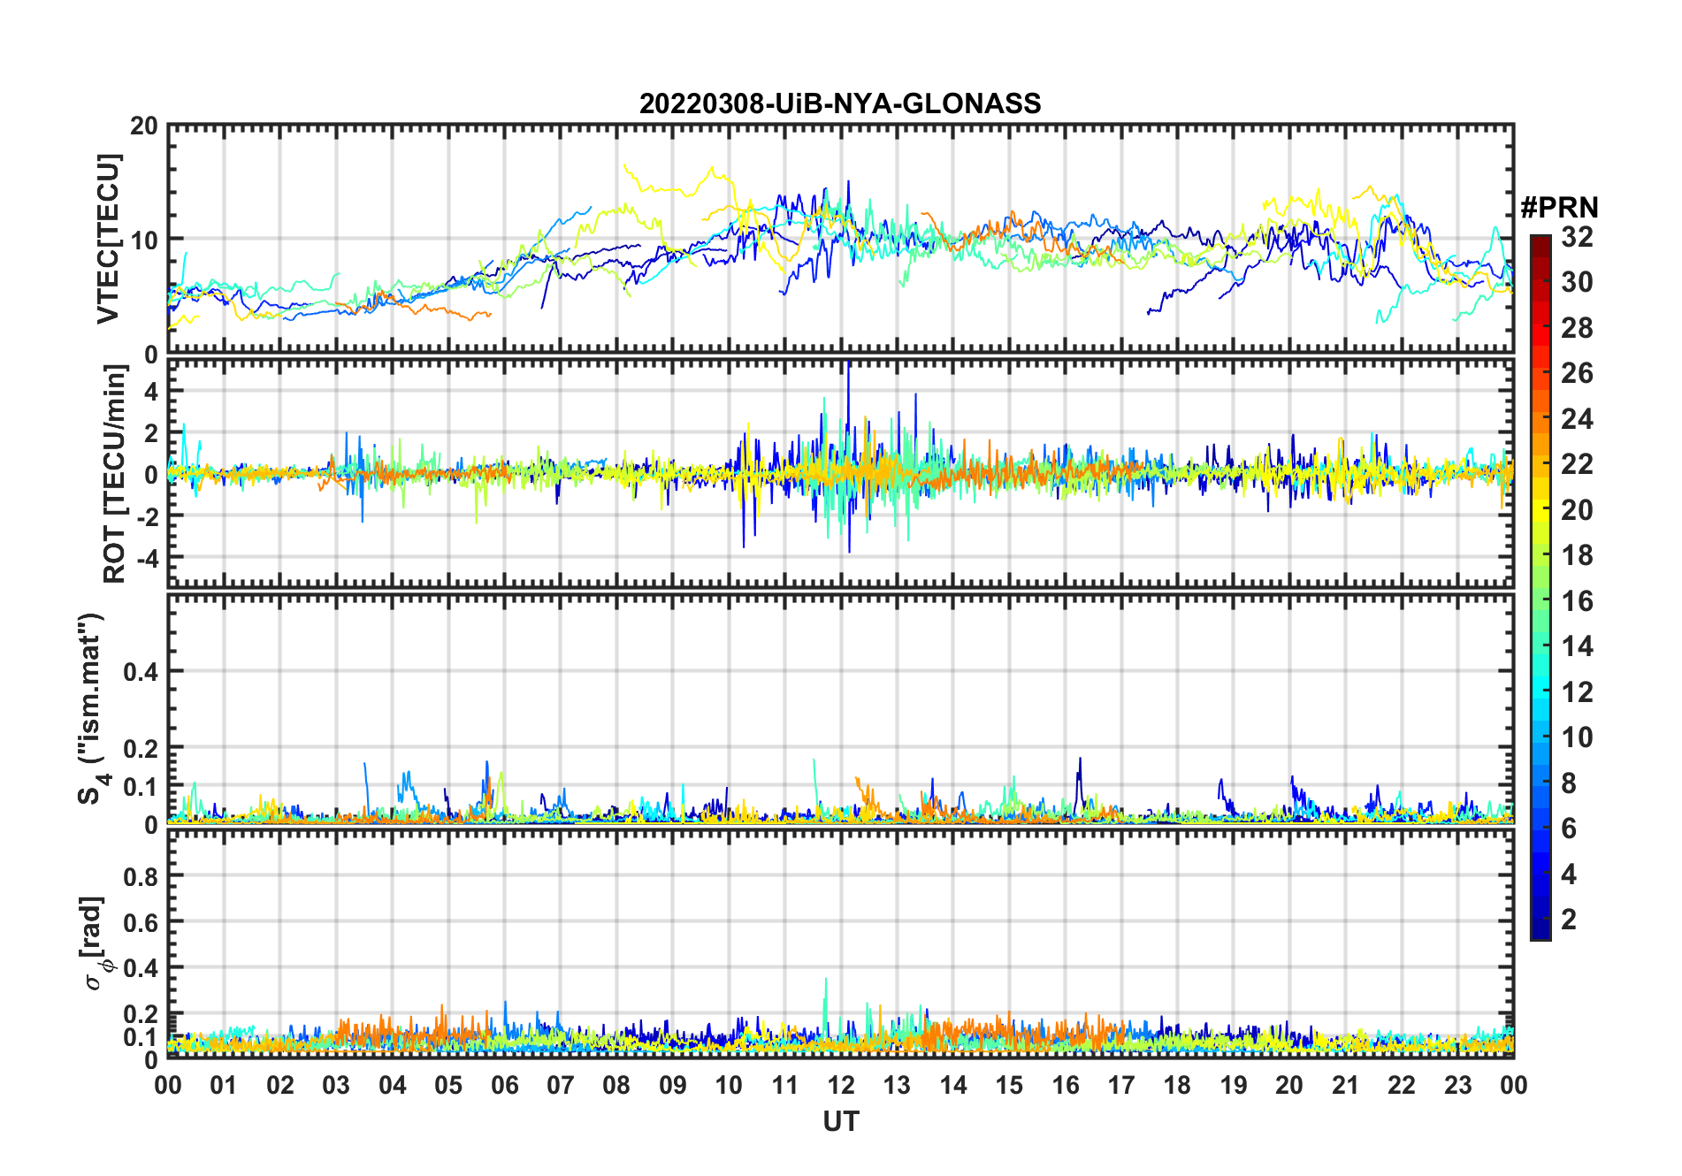Click the plot title 20220308-UiB-NYA-GLONASS
Screen dimensions: 1682x1176
click(x=840, y=104)
